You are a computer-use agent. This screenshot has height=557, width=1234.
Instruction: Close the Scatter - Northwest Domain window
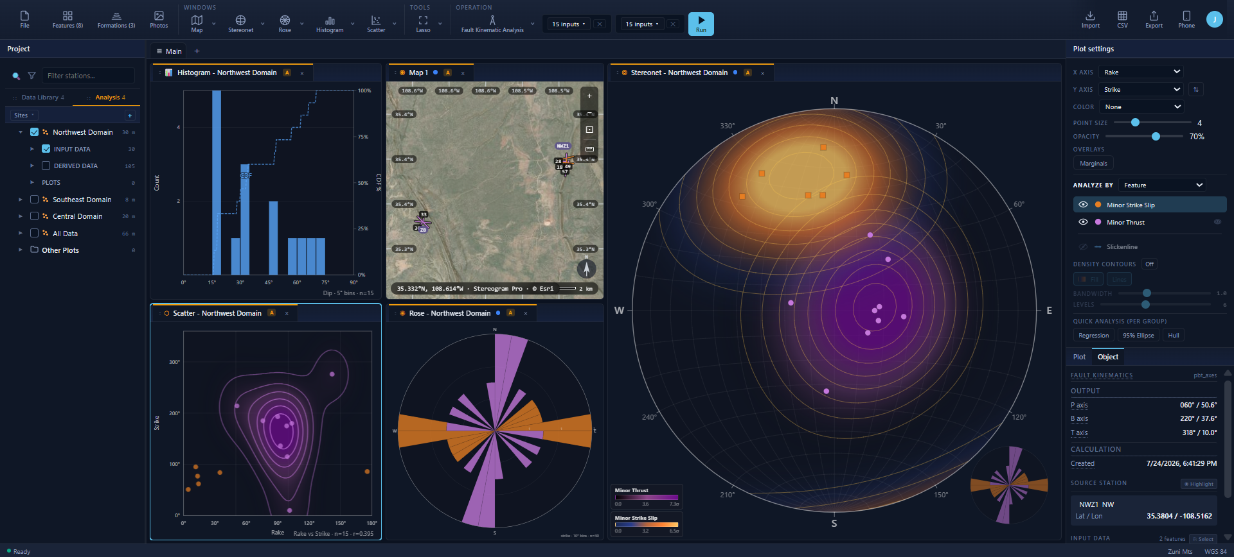click(287, 313)
